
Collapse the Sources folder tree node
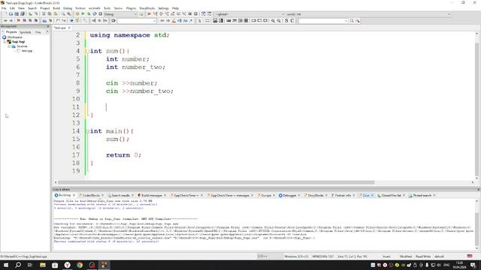coord(9,46)
